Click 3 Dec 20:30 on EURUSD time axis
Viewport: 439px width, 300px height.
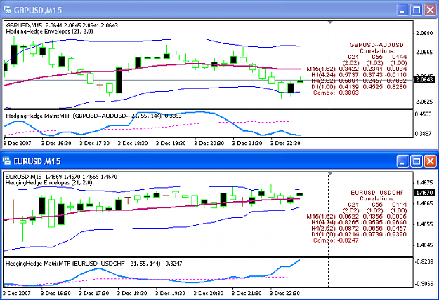[x=209, y=293]
